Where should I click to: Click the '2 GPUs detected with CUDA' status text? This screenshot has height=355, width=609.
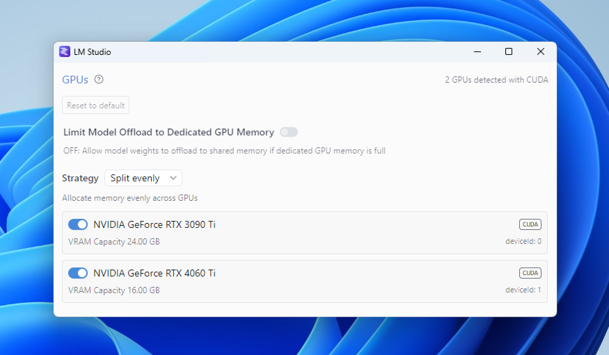click(x=496, y=80)
